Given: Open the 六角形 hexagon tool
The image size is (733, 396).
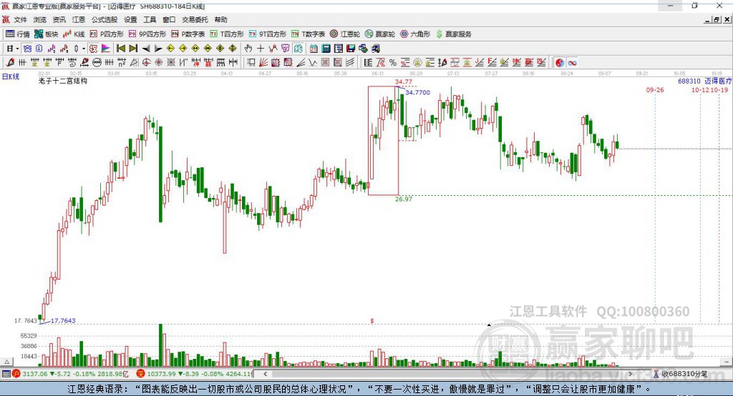Looking at the screenshot, I should pyautogui.click(x=415, y=34).
